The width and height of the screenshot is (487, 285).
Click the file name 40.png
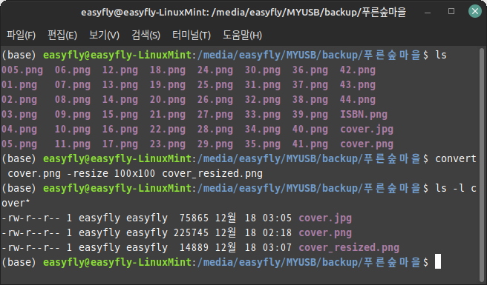point(310,130)
